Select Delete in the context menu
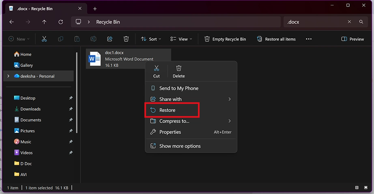The image size is (374, 194). [x=178, y=71]
